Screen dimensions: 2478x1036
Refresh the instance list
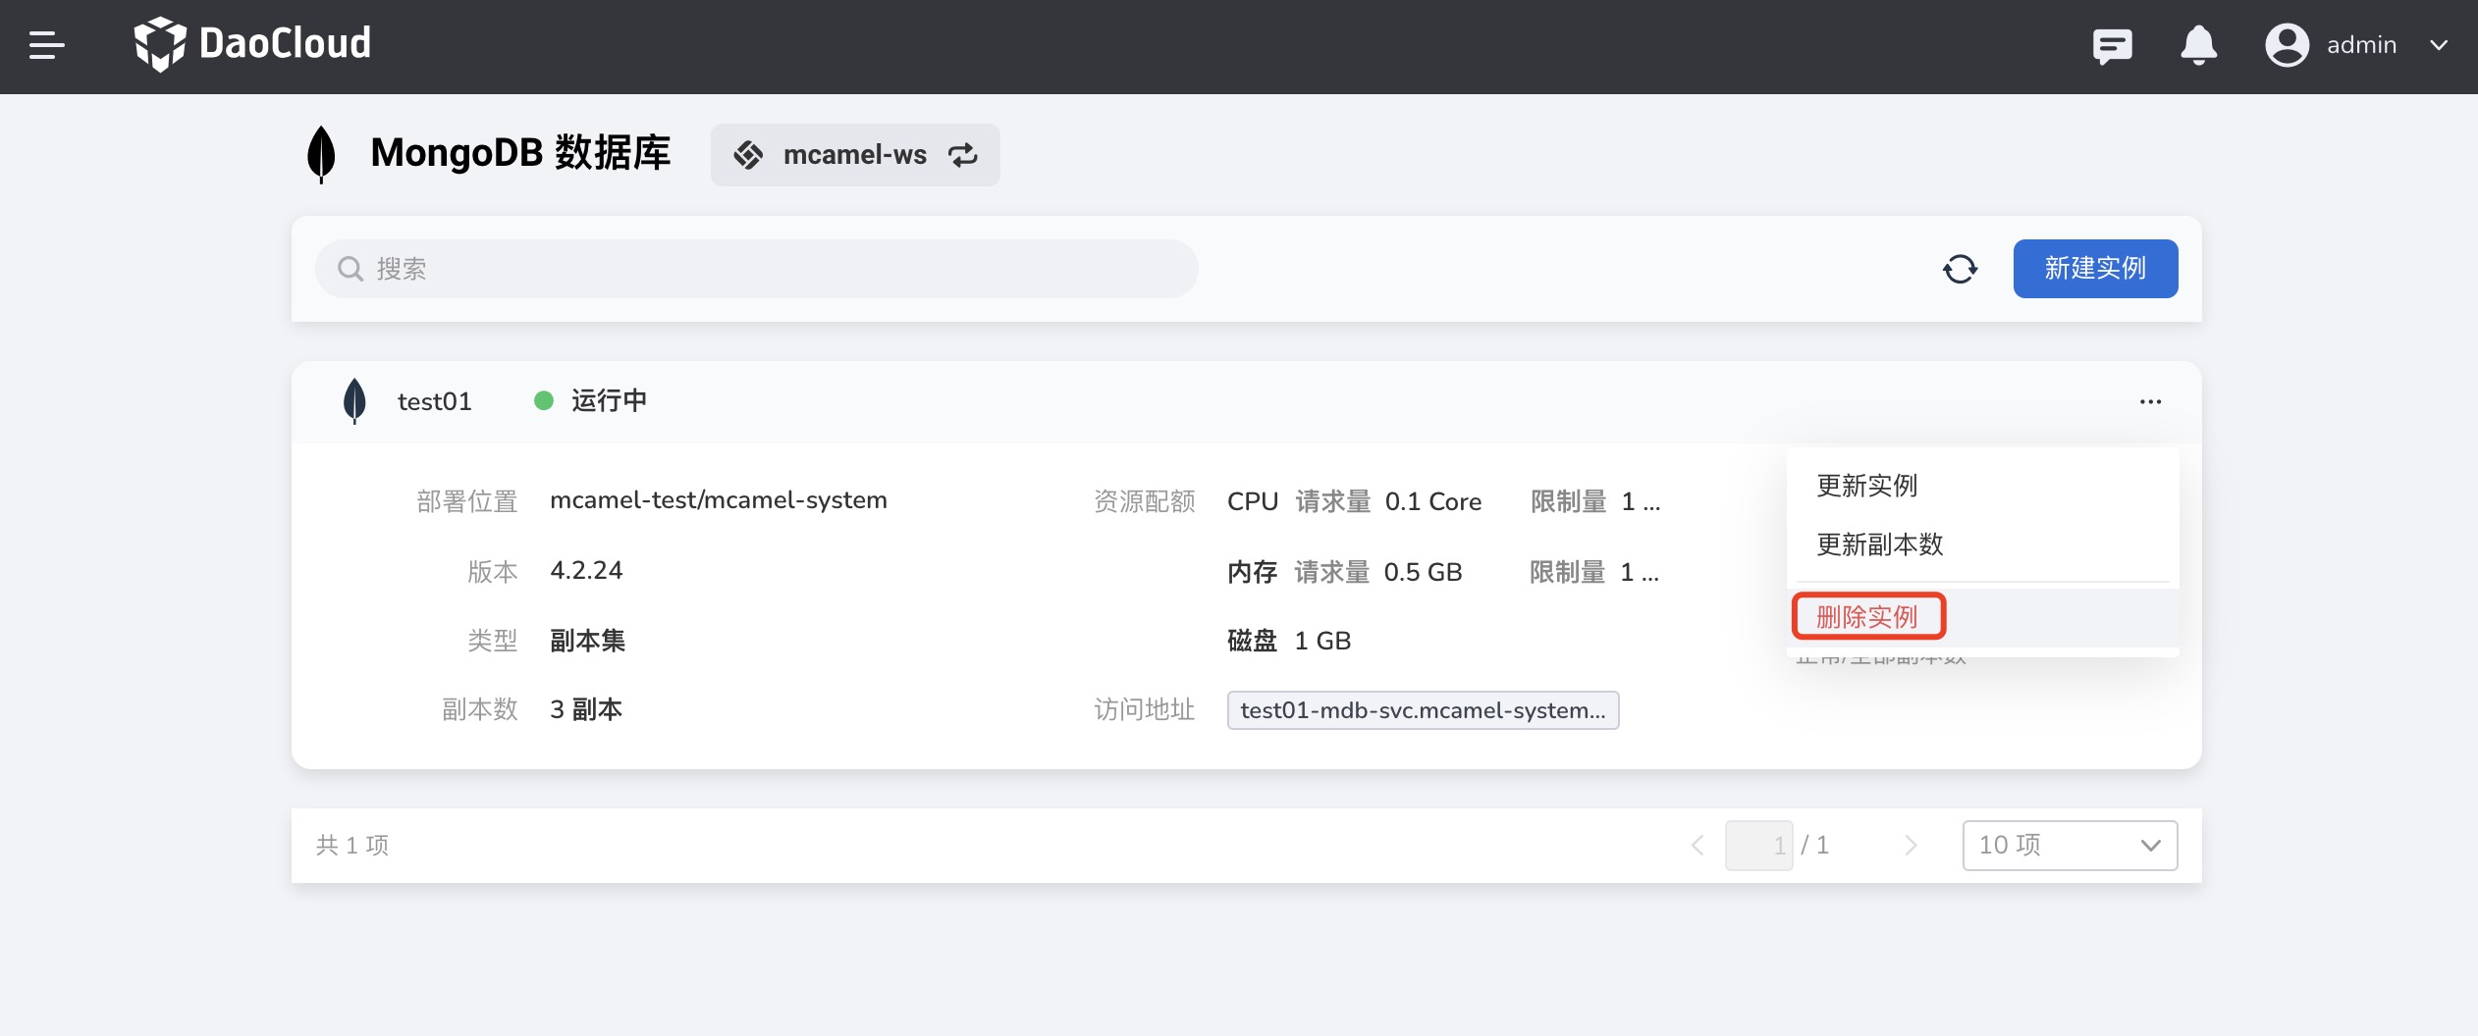1960,269
